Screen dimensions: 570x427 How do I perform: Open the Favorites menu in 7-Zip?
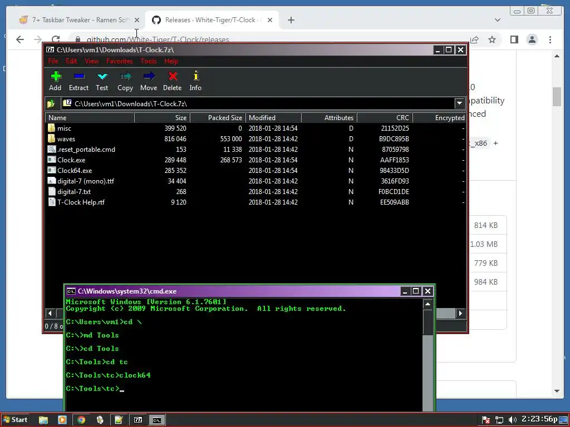click(x=120, y=61)
